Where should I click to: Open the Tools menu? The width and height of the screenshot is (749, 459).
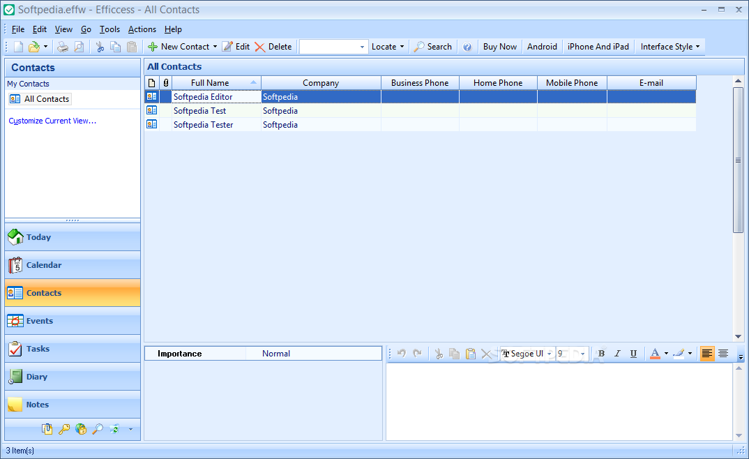109,29
